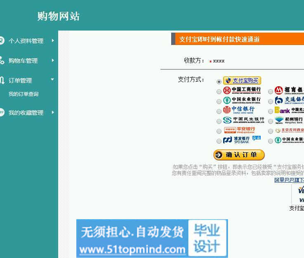This screenshot has height=258, width=304.
Task: Open 我的收藏管理 sidebar menu
Action: pos(26,113)
